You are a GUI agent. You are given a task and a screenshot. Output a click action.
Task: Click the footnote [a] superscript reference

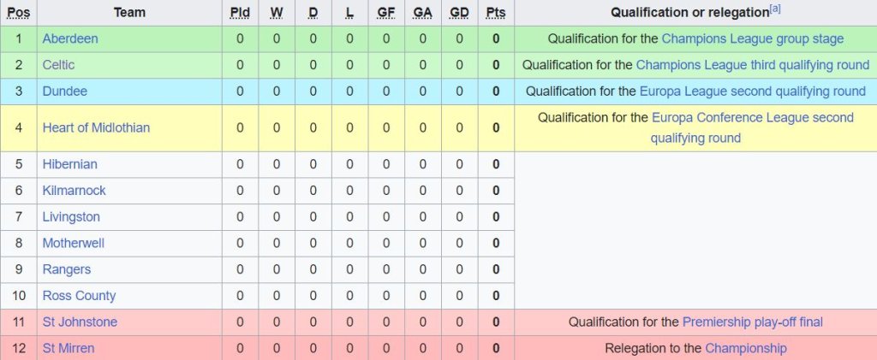(775, 9)
